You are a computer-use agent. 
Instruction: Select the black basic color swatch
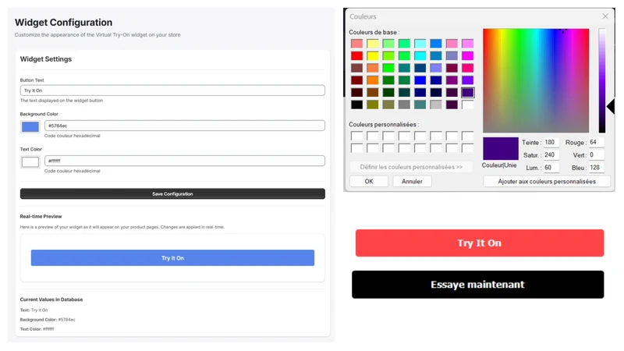pyautogui.click(x=357, y=105)
